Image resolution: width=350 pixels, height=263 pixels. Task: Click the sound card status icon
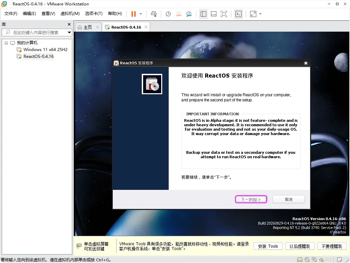point(321,260)
